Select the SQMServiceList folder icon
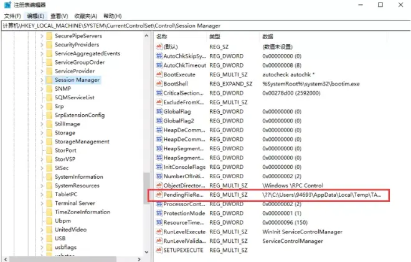Screen dimensions: 411x262 (49, 97)
